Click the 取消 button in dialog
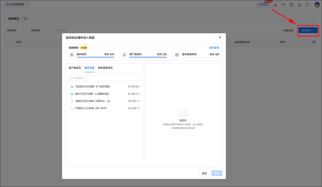 204,173
